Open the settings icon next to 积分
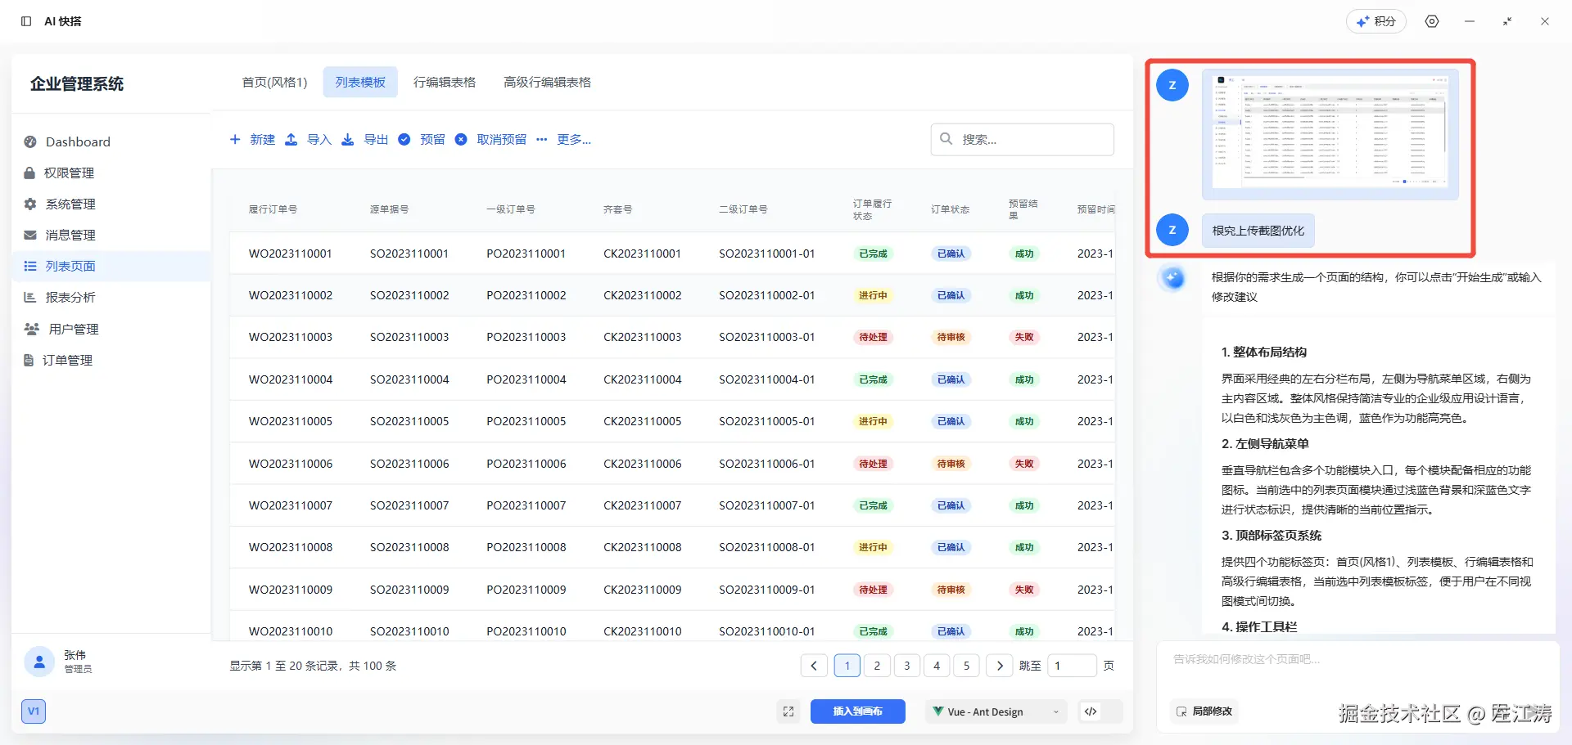 tap(1432, 21)
